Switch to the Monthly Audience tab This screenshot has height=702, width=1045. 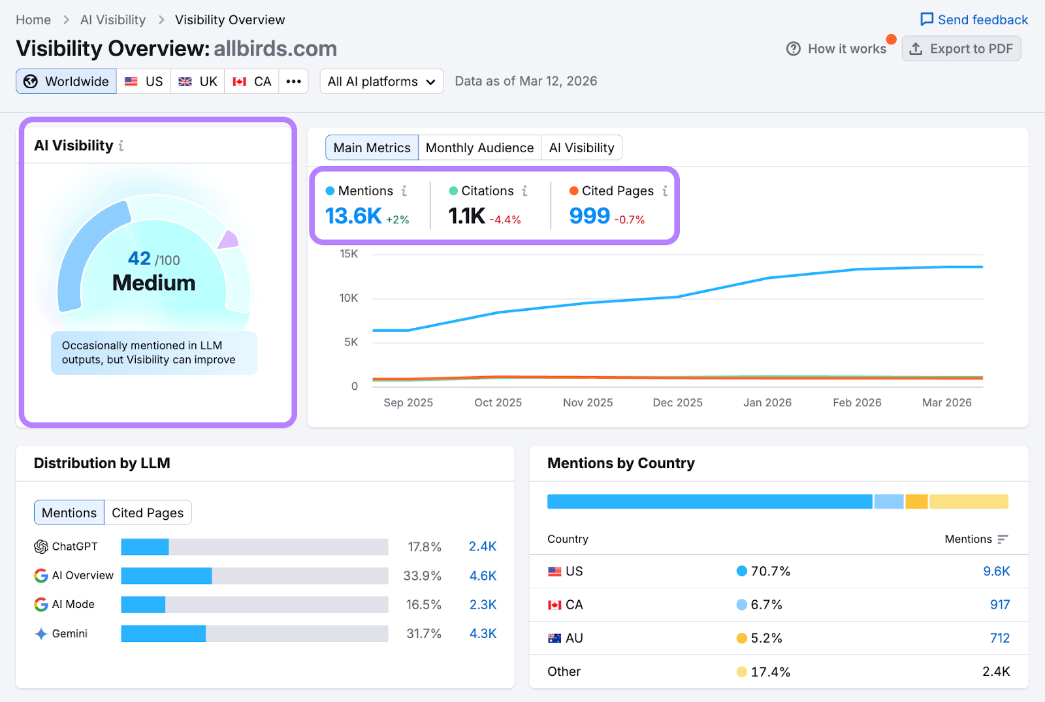479,148
